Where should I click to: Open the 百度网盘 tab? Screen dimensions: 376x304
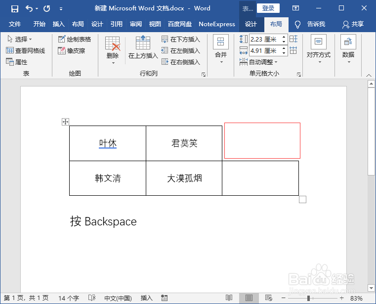pyautogui.click(x=180, y=24)
